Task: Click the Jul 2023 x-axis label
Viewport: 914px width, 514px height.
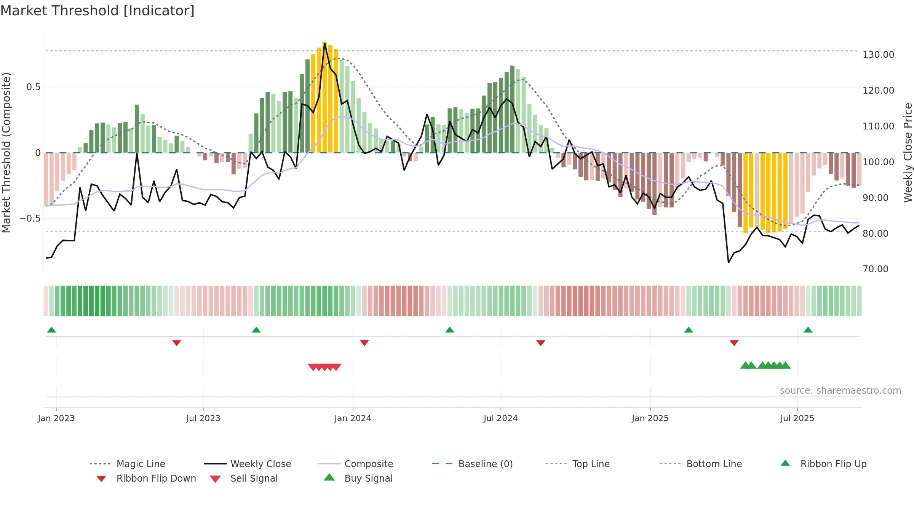Action: (x=203, y=418)
